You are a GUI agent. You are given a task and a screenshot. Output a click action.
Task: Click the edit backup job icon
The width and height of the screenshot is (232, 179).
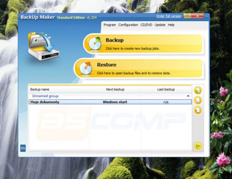click(198, 100)
